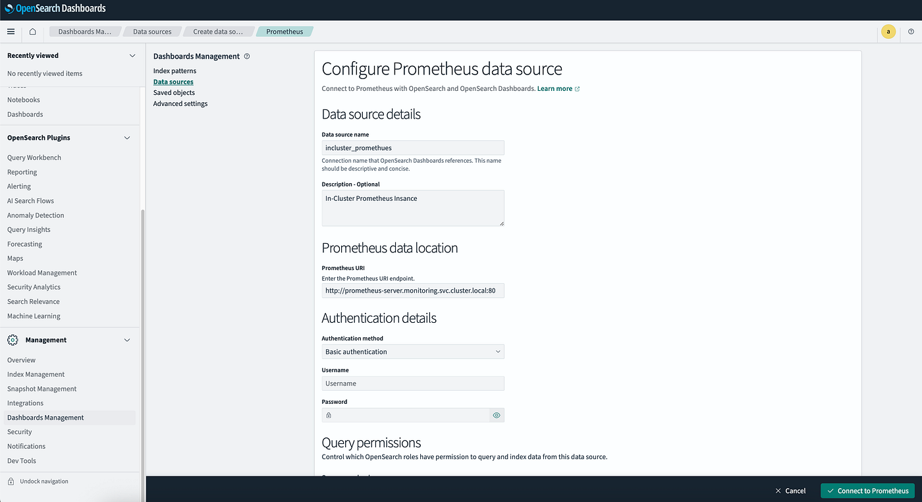Open Query Insights plugin
This screenshot has width=922, height=502.
pos(29,230)
